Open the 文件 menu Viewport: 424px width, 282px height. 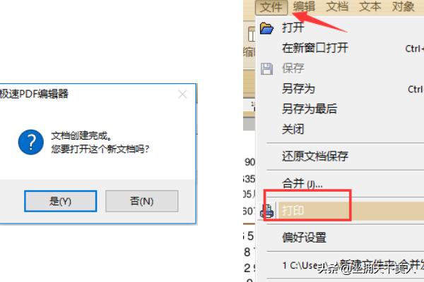click(x=271, y=7)
